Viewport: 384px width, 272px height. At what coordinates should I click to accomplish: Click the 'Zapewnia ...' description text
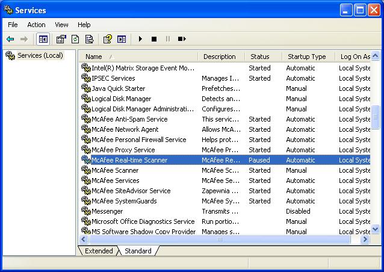click(220, 191)
